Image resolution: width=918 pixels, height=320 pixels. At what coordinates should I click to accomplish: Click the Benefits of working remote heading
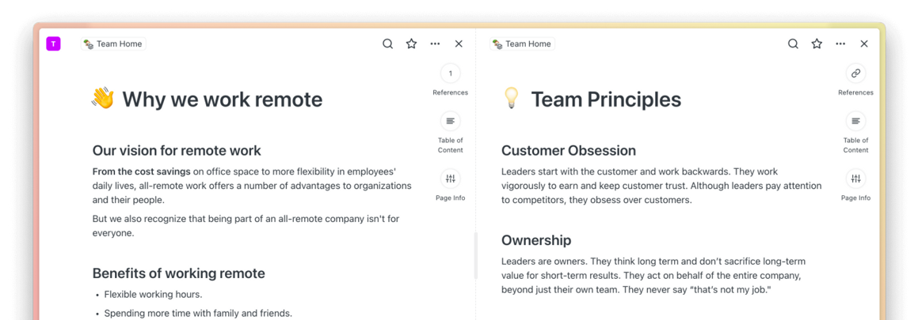point(178,273)
